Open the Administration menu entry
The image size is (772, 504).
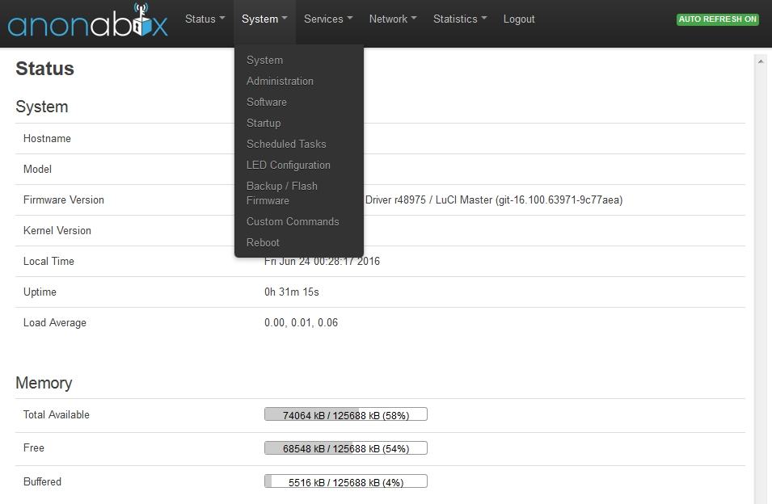pos(280,81)
